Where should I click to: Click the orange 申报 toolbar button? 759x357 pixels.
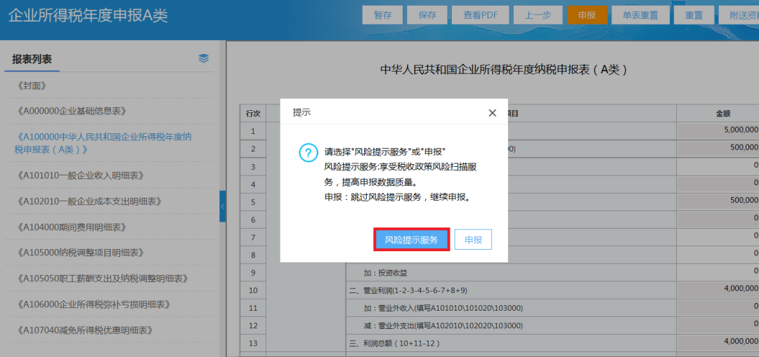click(x=587, y=15)
